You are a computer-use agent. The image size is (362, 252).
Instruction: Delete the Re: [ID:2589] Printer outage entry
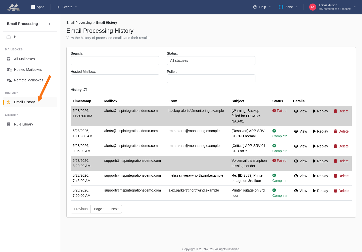[x=341, y=176]
